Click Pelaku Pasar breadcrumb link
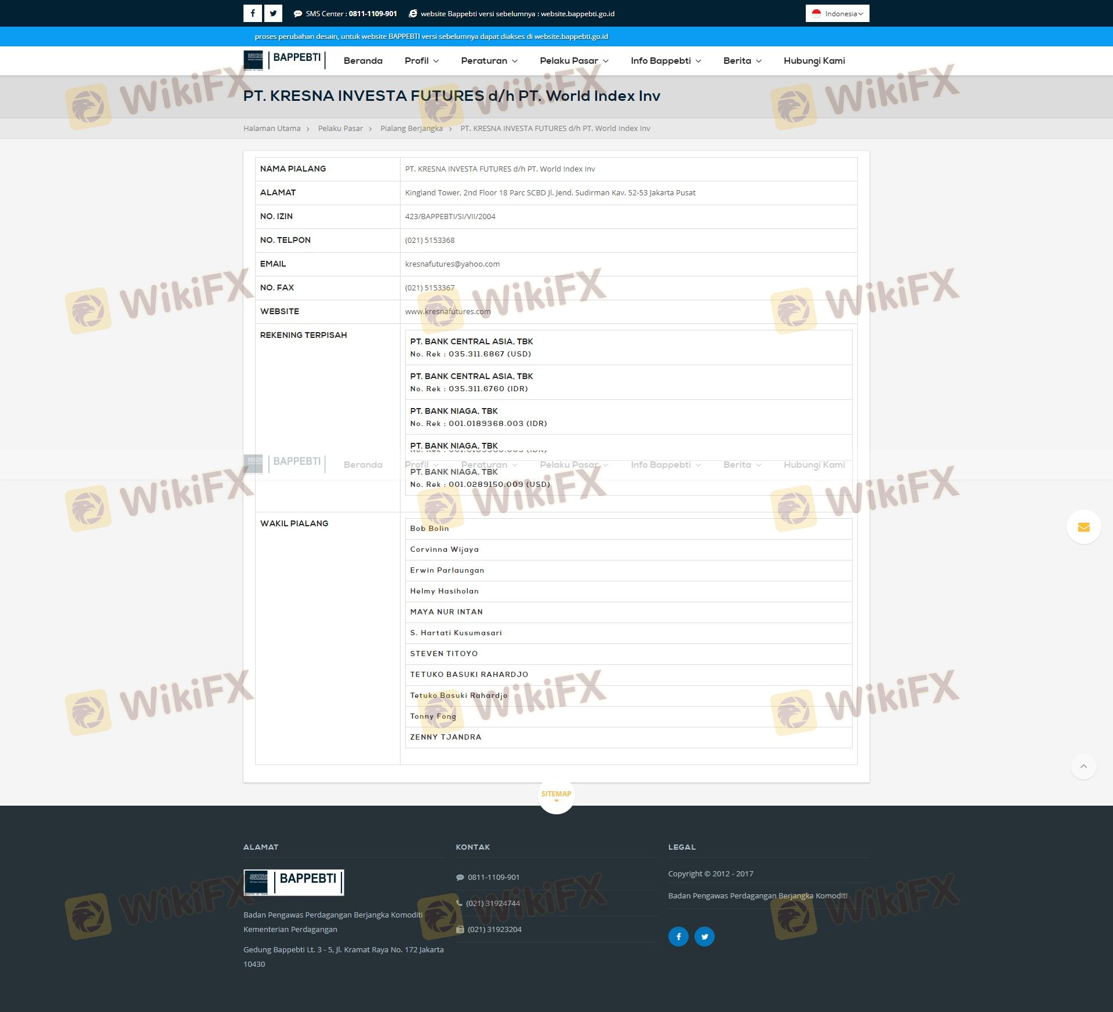The height and width of the screenshot is (1012, 1113). pyautogui.click(x=340, y=129)
